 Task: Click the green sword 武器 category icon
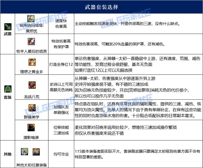[x=8, y=27]
